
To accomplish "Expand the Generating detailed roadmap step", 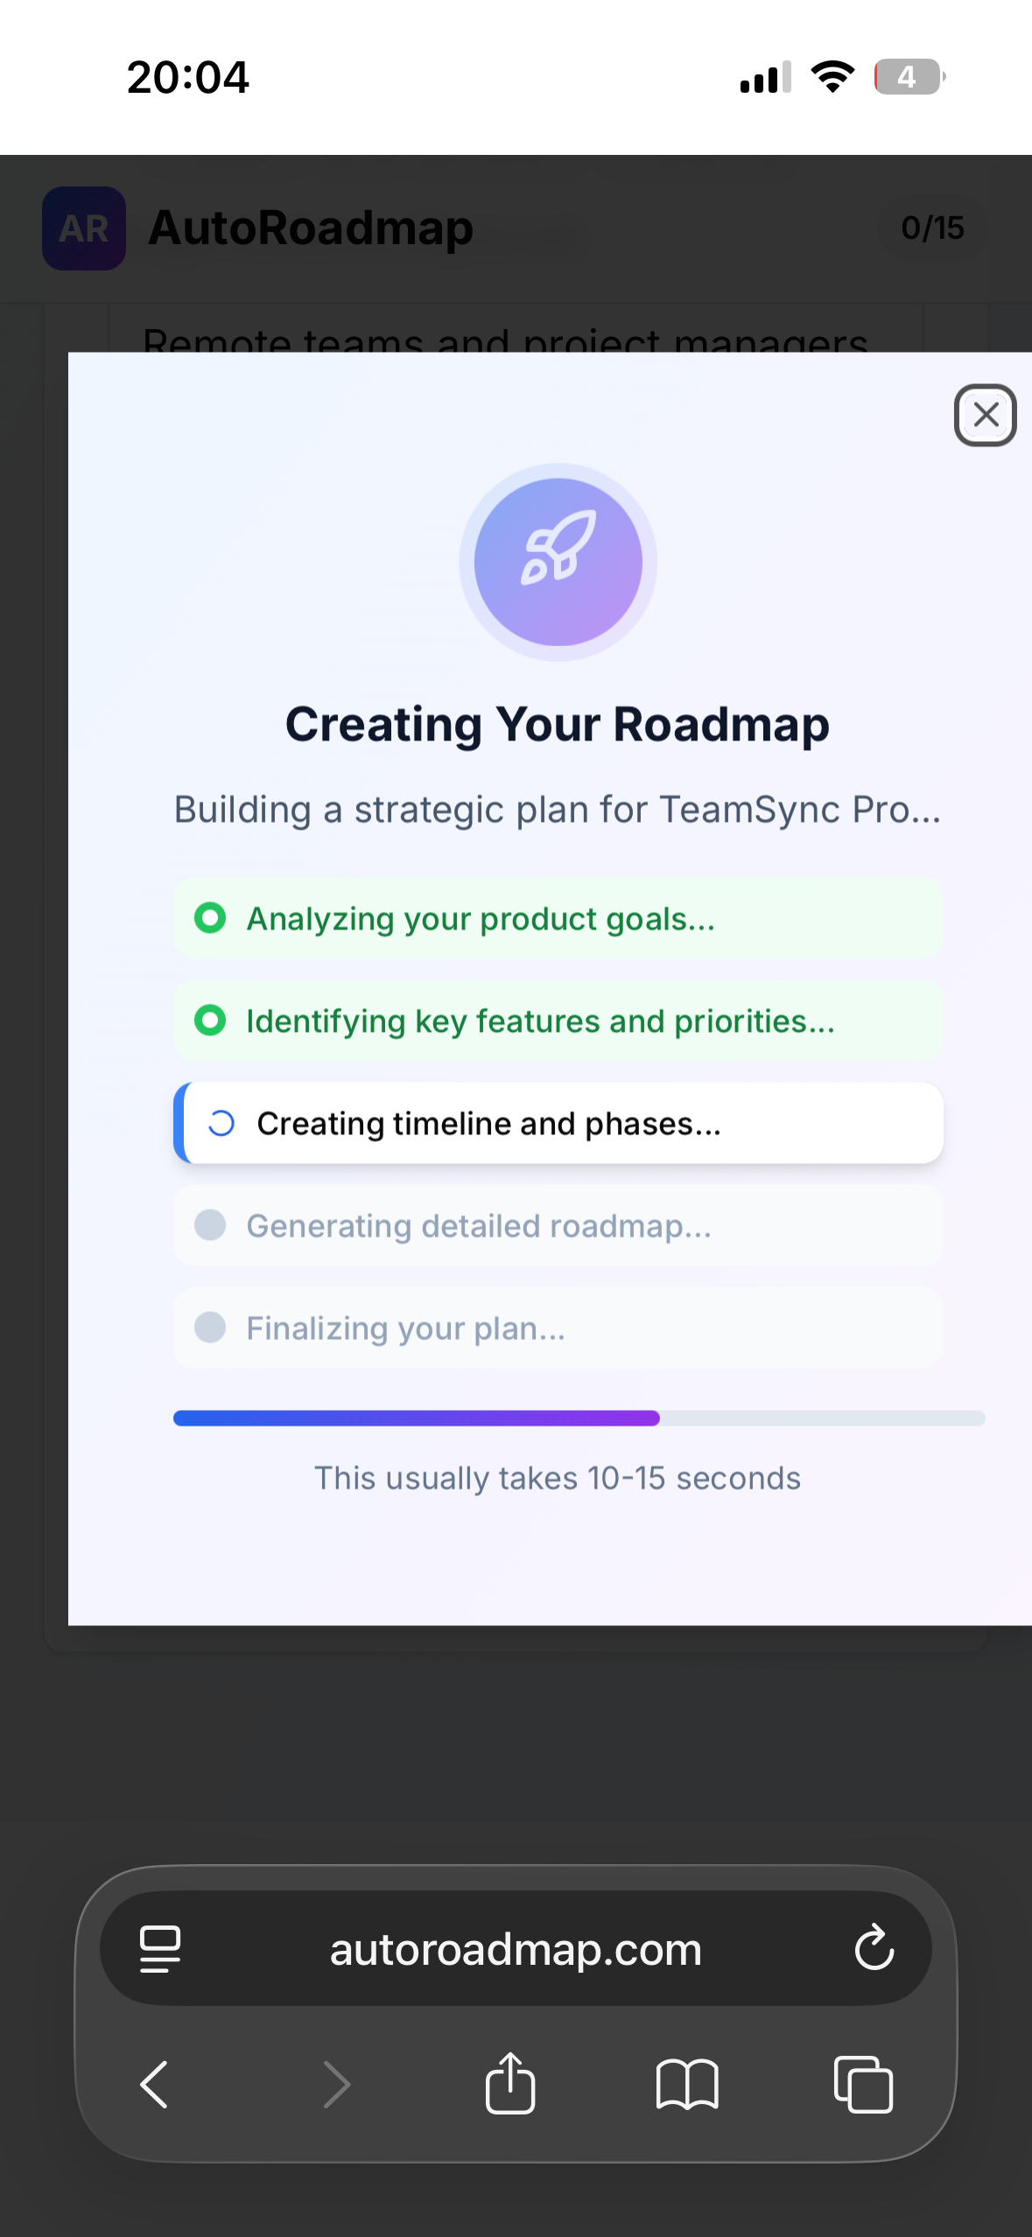I will pyautogui.click(x=558, y=1225).
